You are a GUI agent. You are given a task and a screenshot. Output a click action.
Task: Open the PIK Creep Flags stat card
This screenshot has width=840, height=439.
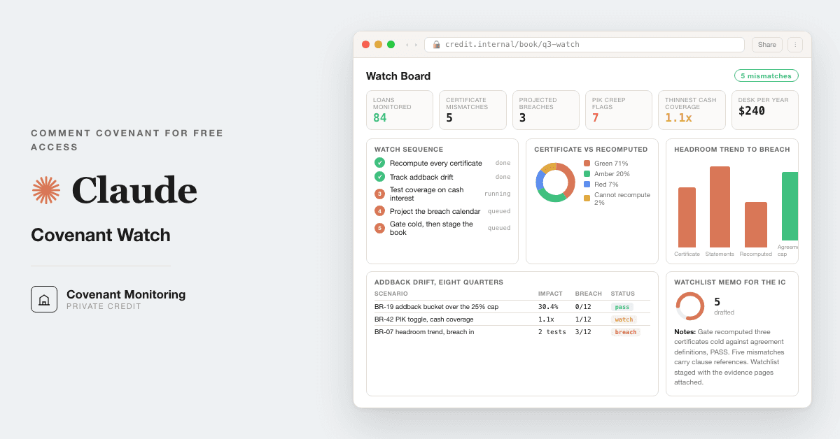(x=619, y=110)
